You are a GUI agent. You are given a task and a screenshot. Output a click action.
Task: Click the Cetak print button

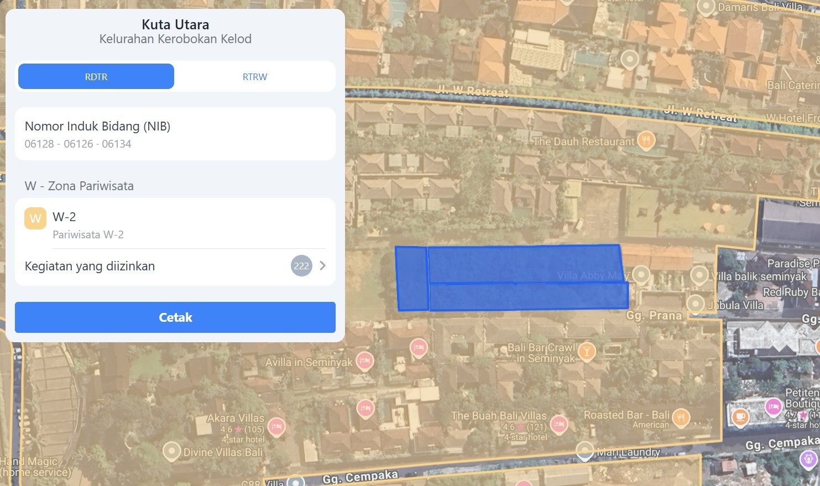click(175, 317)
